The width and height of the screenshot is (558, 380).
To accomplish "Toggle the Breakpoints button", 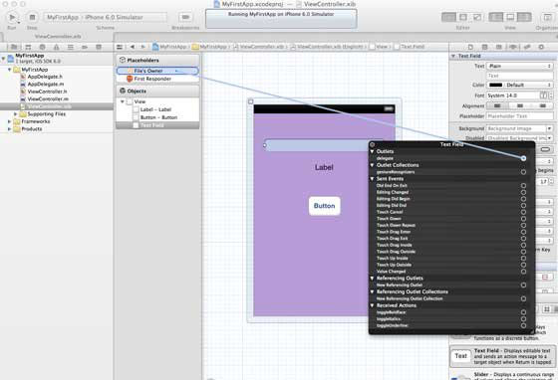I will [185, 17].
